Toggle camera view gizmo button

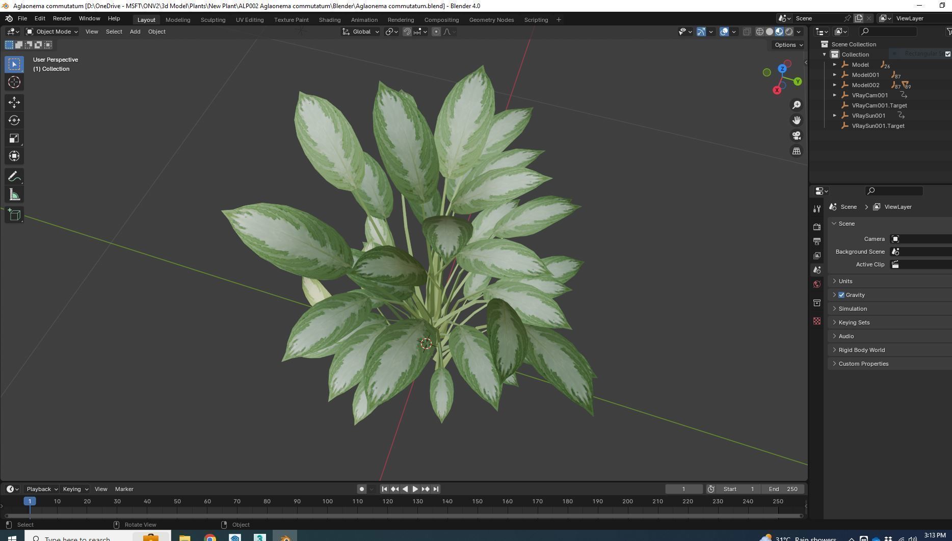tap(796, 136)
